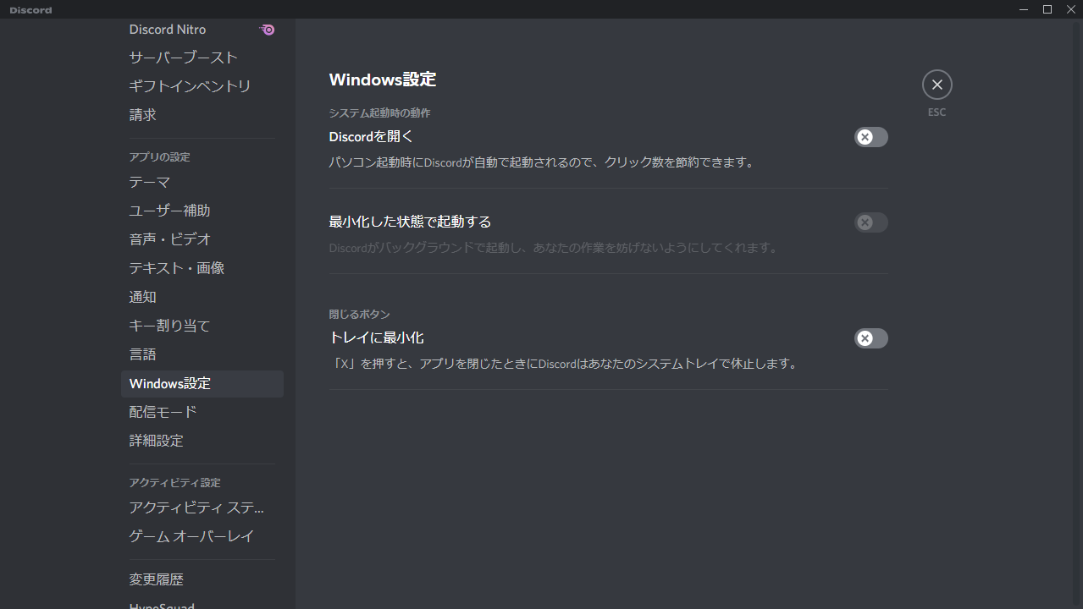This screenshot has width=1083, height=609.
Task: Open the テーマ settings page
Action: [149, 182]
